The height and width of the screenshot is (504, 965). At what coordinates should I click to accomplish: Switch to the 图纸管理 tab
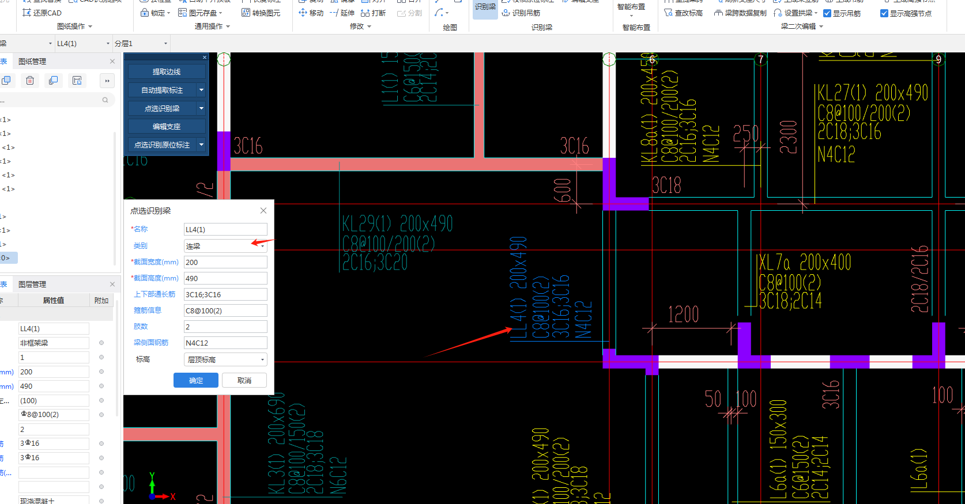32,61
